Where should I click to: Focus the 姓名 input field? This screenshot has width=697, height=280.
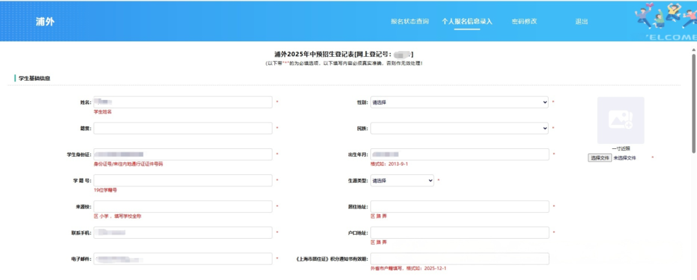tap(183, 102)
